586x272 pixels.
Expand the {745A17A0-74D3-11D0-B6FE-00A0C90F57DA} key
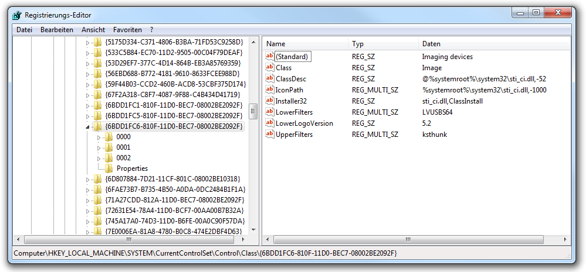(x=88, y=221)
